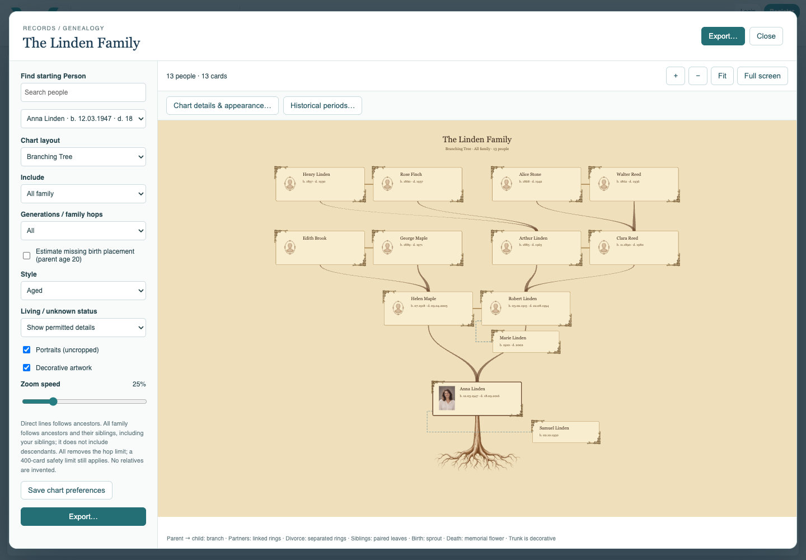This screenshot has height=560, width=806.
Task: Open Chart details & appearance options
Action: point(222,105)
